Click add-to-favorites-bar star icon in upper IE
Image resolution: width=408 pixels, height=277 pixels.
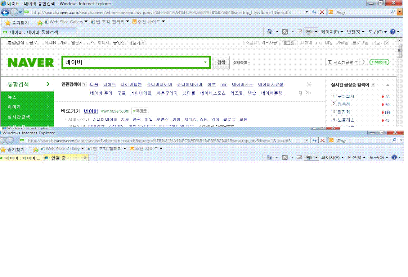[x=40, y=22]
